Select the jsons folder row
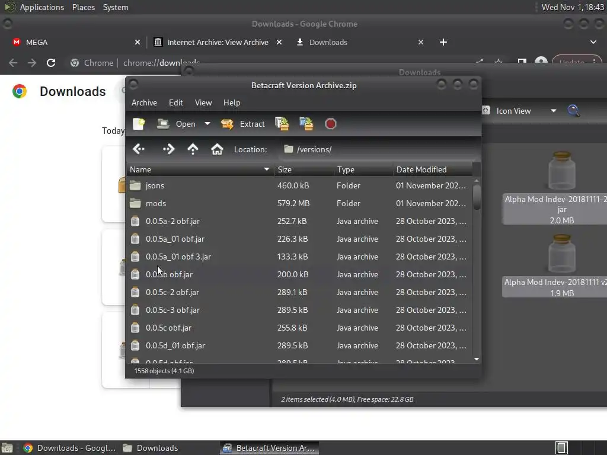Viewport: 607px width, 455px height. click(299, 185)
